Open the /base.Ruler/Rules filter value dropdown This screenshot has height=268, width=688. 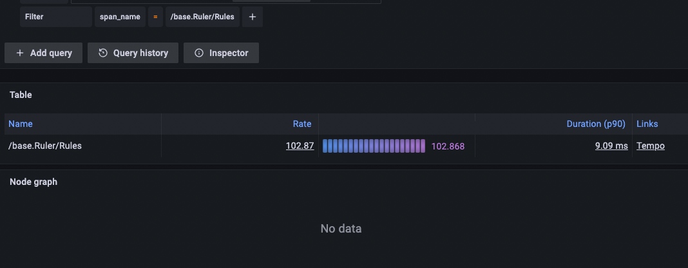pyautogui.click(x=203, y=17)
